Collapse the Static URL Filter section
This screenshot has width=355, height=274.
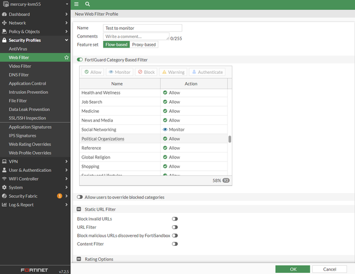(x=80, y=209)
